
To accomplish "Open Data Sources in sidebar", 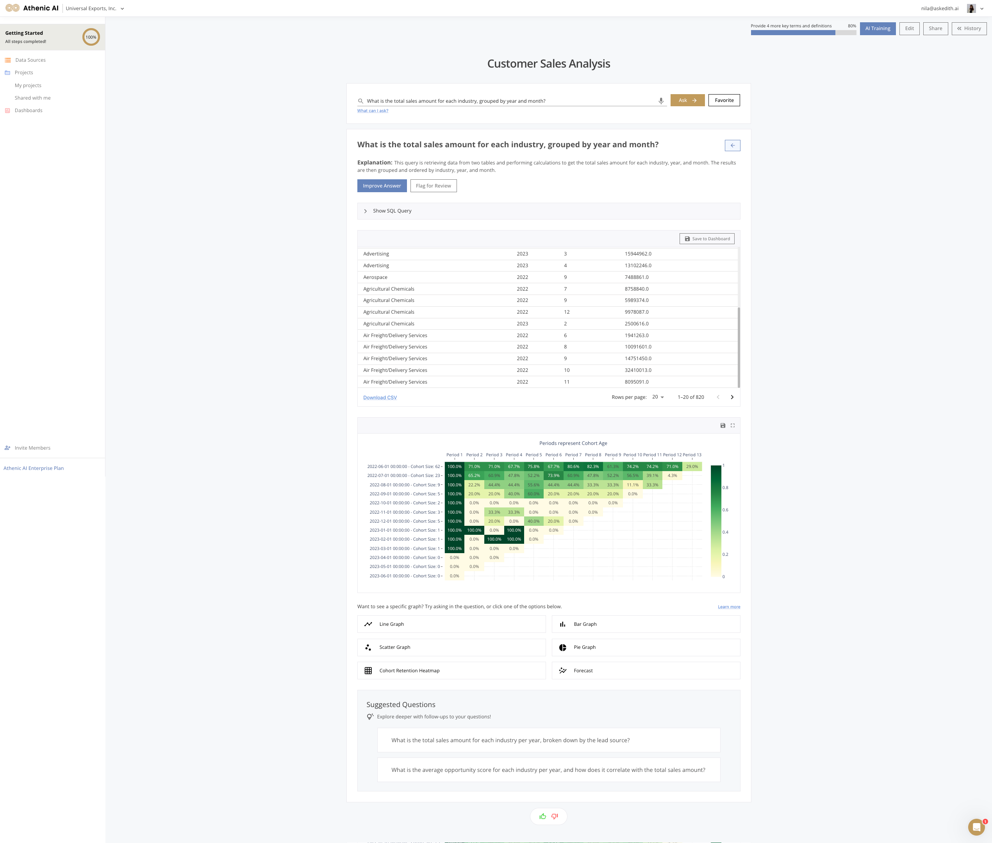I will tap(30, 60).
